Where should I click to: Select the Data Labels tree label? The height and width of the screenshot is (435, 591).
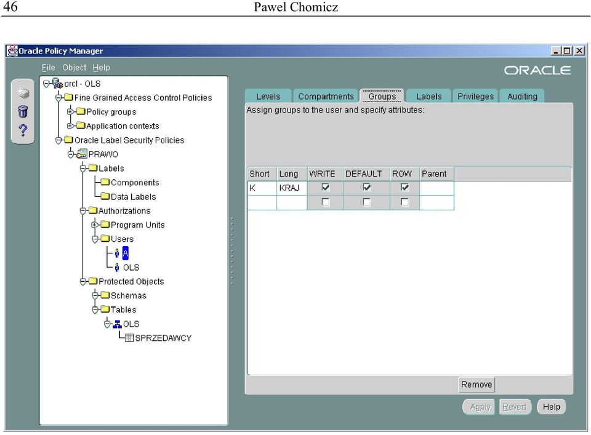coord(133,197)
